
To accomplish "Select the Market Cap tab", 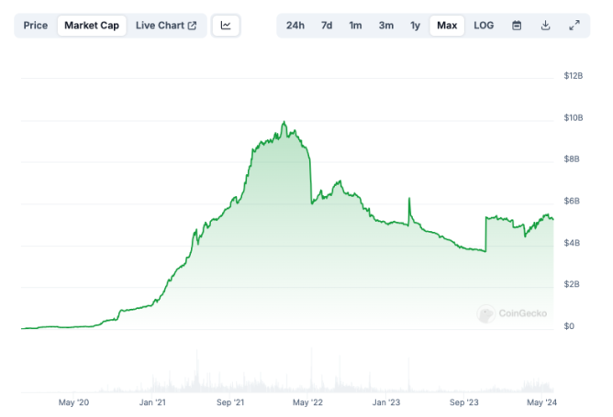I will point(92,26).
